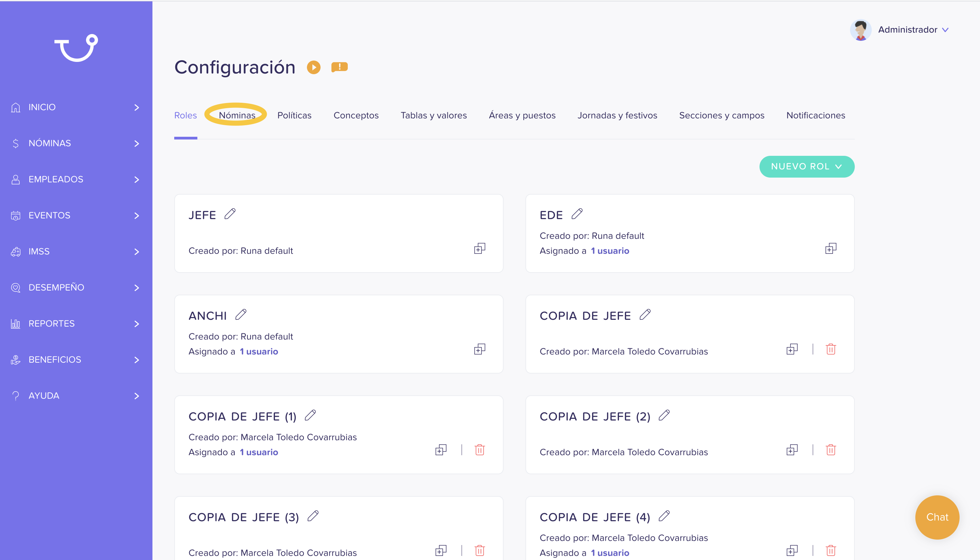Duplicate the COPIA DE JEFE (1) role
The width and height of the screenshot is (980, 560).
(441, 450)
